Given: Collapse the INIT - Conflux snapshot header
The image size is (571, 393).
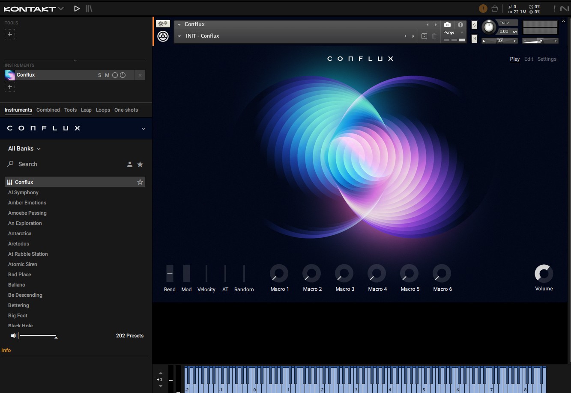Looking at the screenshot, I should [179, 36].
